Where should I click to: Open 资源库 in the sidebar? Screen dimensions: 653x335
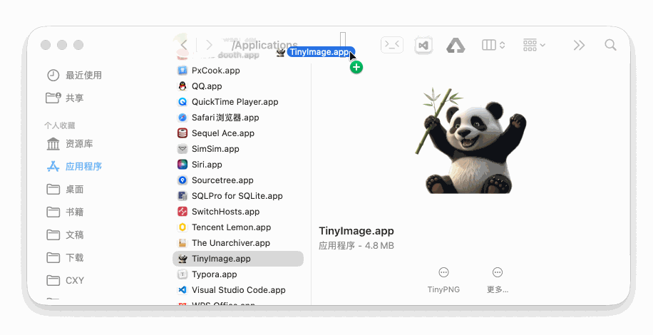(69, 144)
